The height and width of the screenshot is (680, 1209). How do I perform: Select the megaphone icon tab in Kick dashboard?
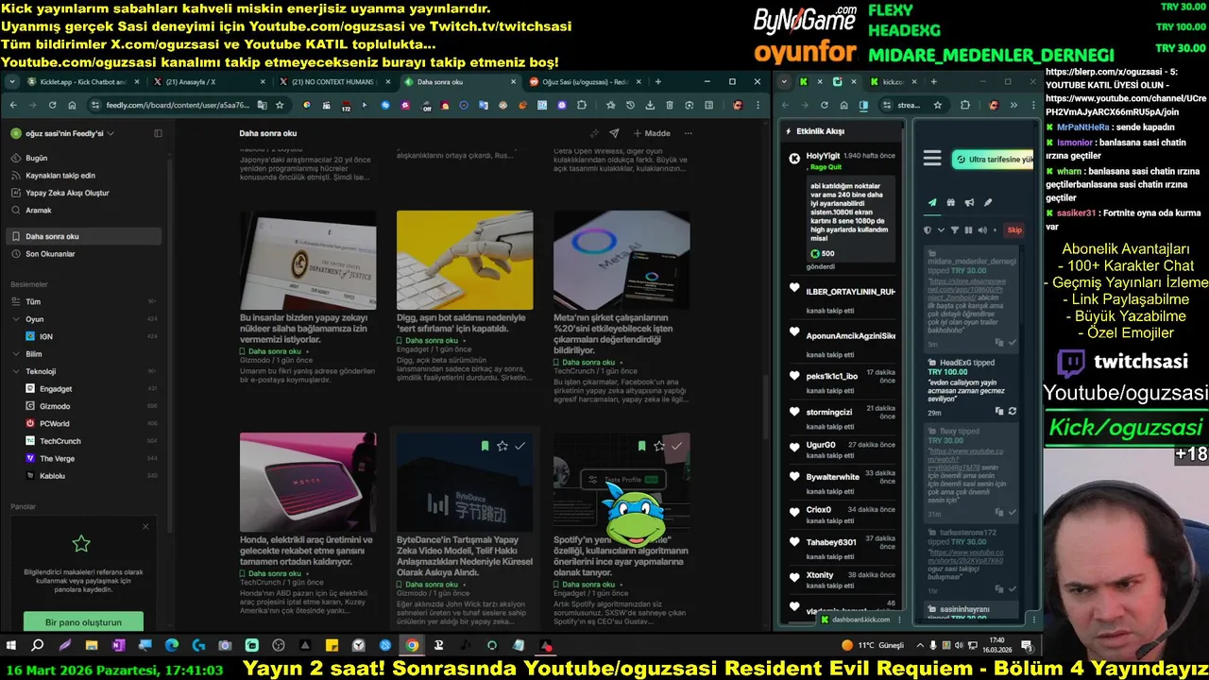(x=969, y=202)
